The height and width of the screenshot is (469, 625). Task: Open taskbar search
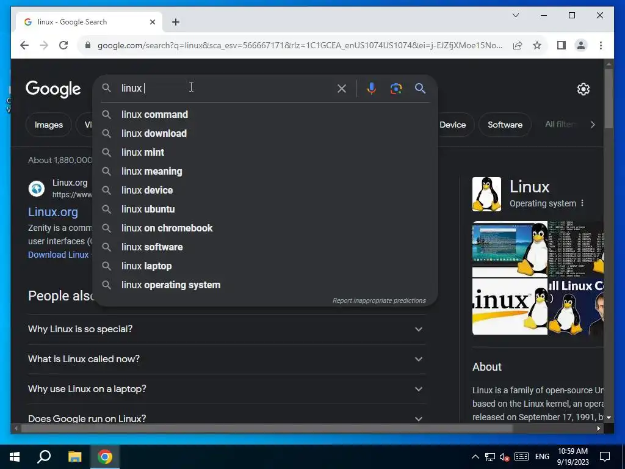pos(44,457)
